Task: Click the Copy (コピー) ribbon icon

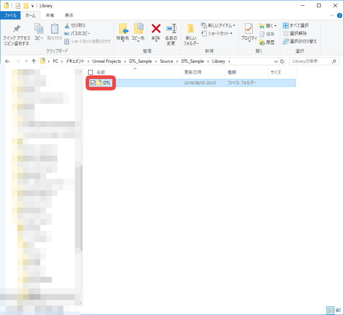Action: [39, 29]
